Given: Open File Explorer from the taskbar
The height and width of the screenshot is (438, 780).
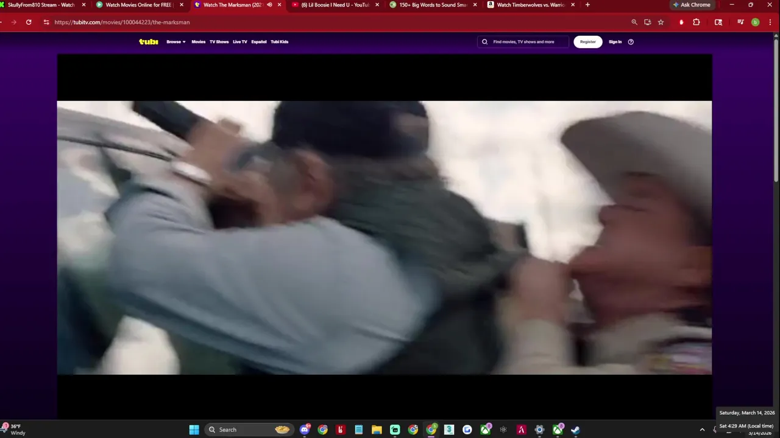Looking at the screenshot, I should click(377, 429).
